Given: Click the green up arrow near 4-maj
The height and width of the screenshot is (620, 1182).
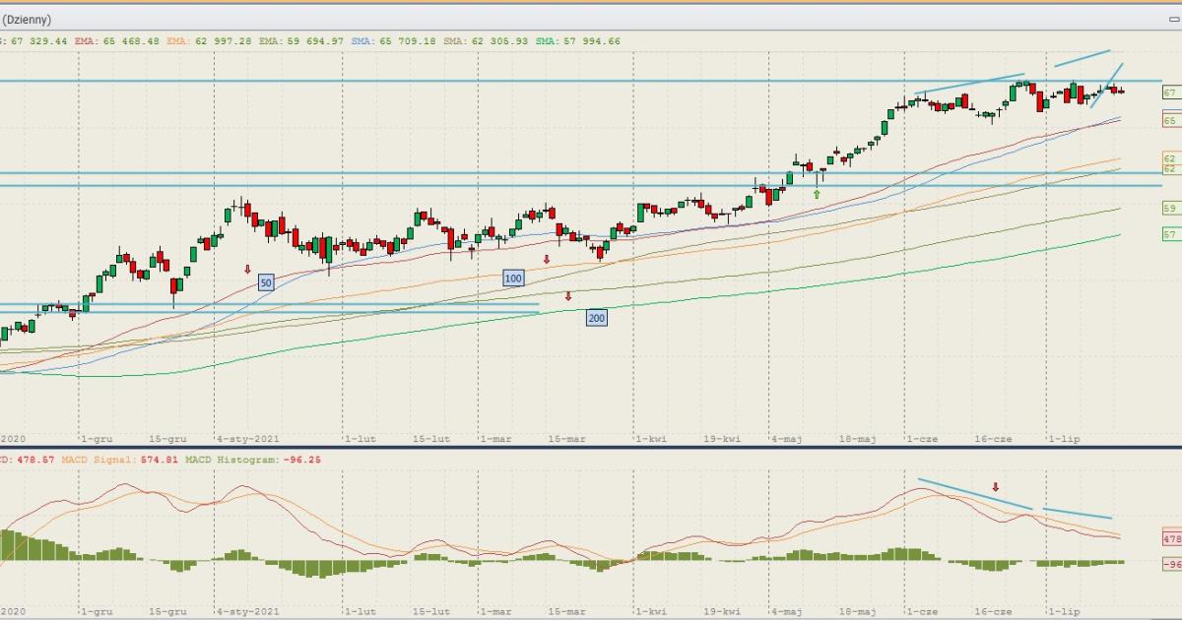Looking at the screenshot, I should tap(817, 195).
